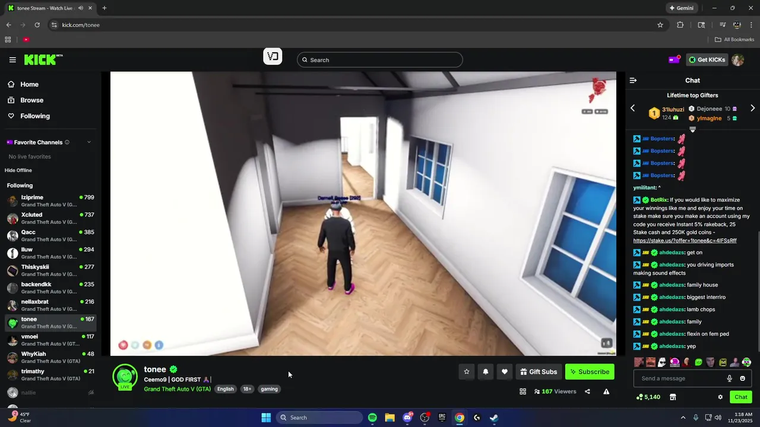
Task: Send message with green Chat button
Action: tap(741, 397)
